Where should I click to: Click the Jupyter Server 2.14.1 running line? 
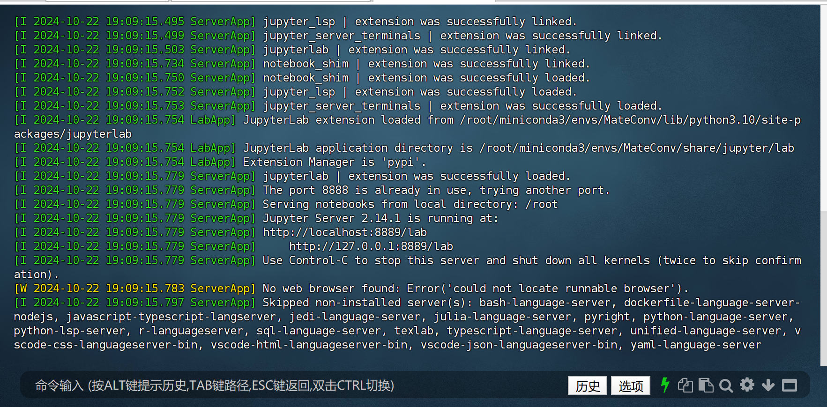pos(380,218)
